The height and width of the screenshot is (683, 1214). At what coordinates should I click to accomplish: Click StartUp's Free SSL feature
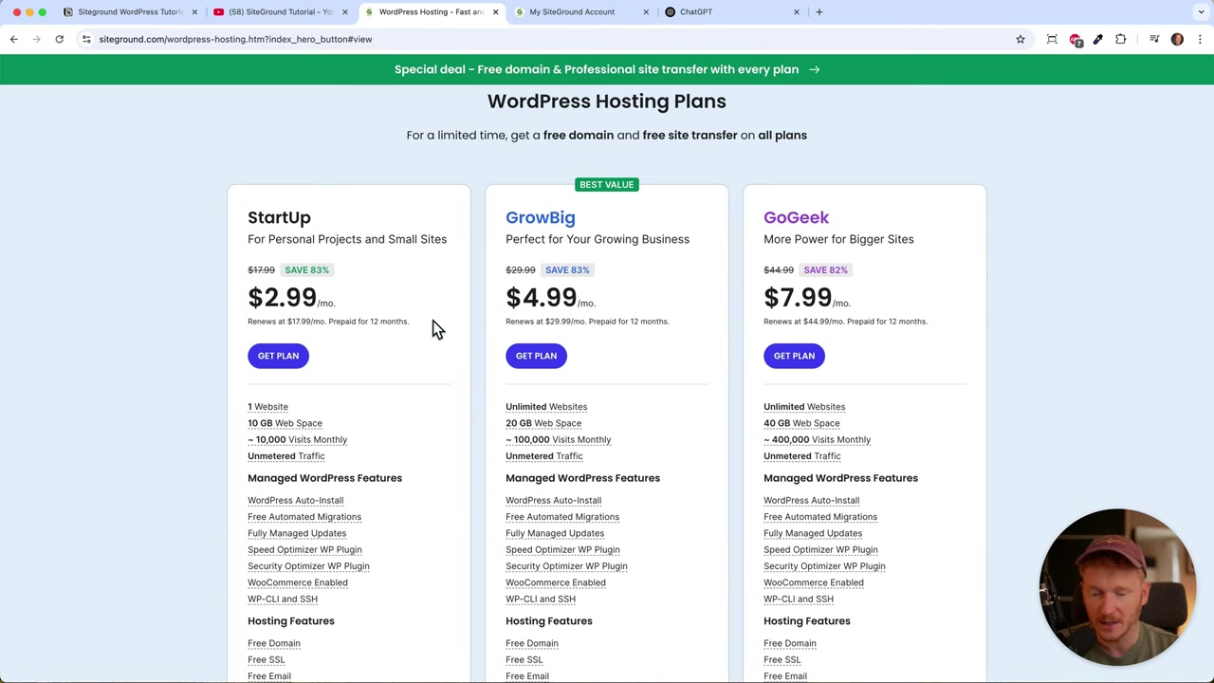tap(266, 659)
